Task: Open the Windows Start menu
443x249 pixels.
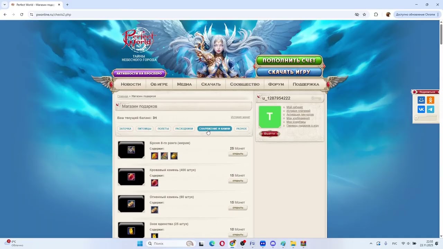Action: 140,243
